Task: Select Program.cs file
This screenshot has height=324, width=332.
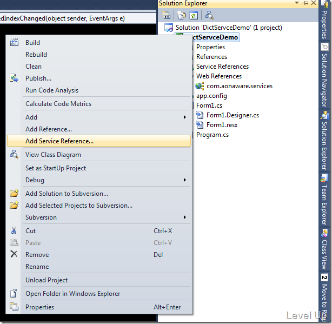Action: 213,135
